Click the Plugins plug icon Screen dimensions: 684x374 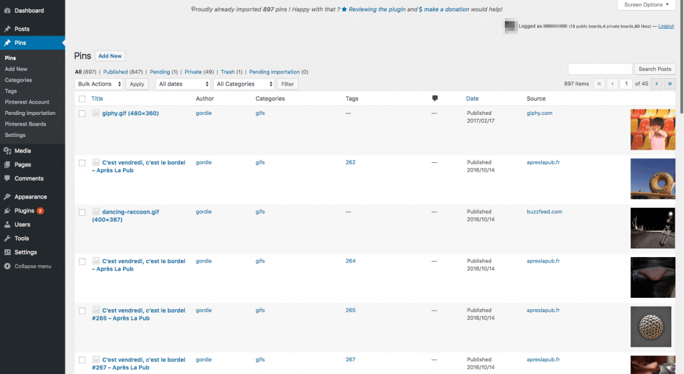7,211
